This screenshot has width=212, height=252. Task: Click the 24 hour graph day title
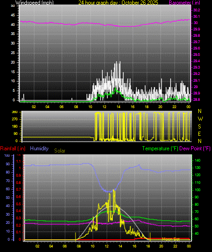click(118, 3)
